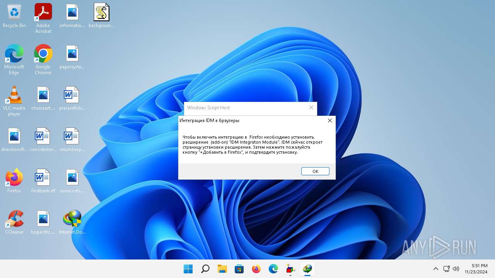
Task: Select the informatio... image file
Action: point(72,16)
